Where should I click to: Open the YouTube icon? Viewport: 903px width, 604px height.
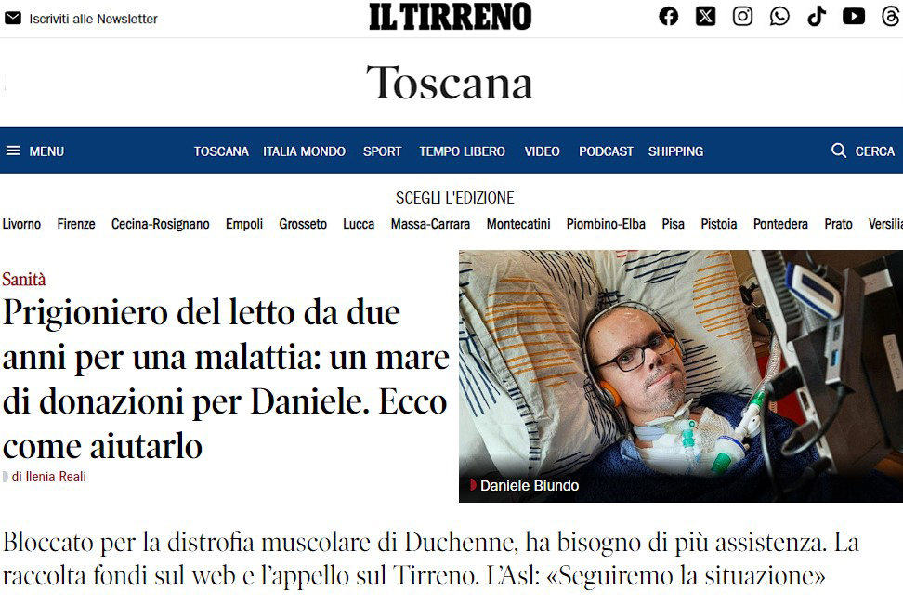(854, 17)
